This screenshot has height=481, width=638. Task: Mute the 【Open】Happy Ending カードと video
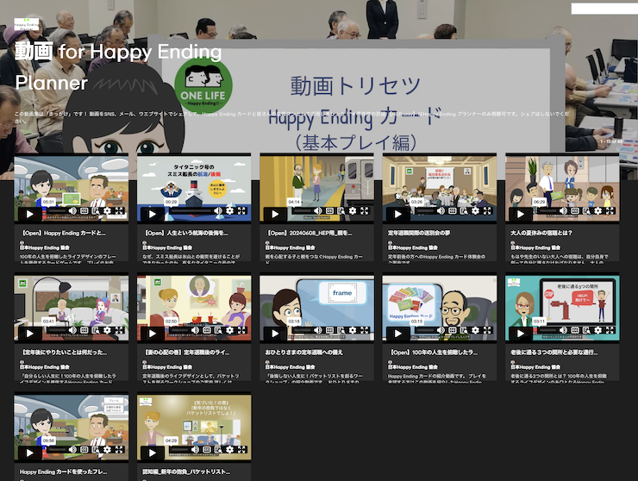[72, 210]
